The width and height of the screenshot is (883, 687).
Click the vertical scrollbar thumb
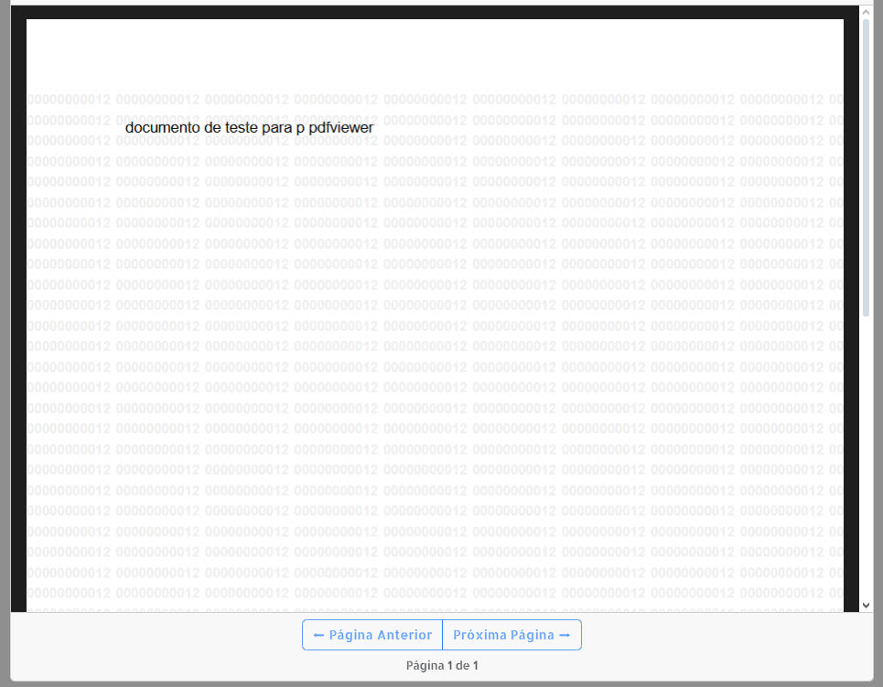[x=867, y=165]
